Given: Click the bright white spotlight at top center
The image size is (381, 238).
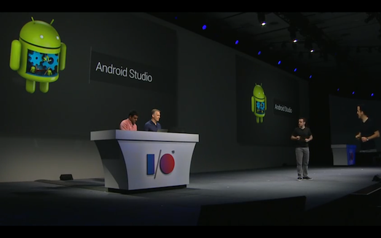Looking at the screenshot, I should pos(264,23).
